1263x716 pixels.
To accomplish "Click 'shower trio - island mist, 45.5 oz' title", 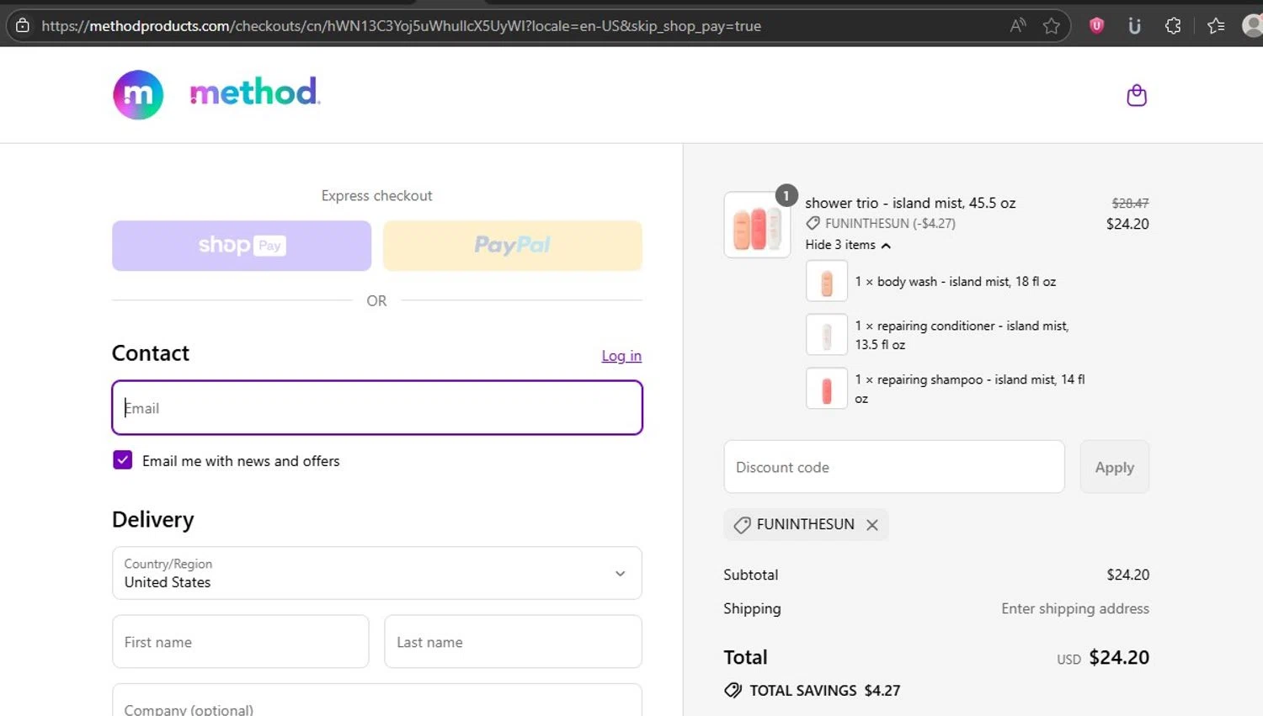I will (x=910, y=203).
